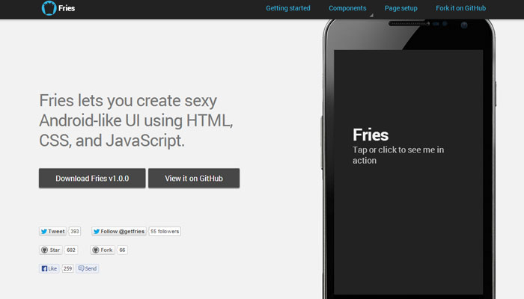Click the Download Fries v1.0.0 button
524x299 pixels.
click(92, 178)
